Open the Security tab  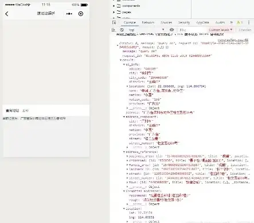184,22
